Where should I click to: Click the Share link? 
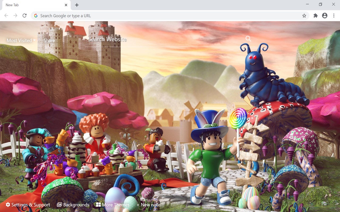coord(49,41)
